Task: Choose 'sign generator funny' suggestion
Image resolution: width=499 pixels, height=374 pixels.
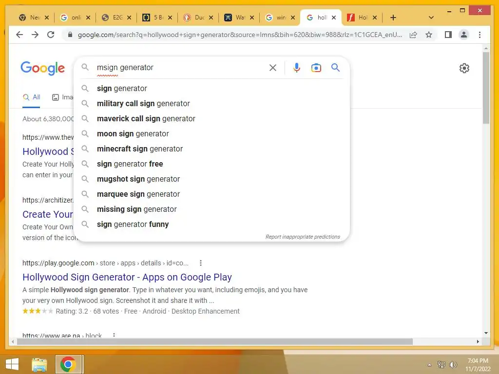Action: click(211, 224)
